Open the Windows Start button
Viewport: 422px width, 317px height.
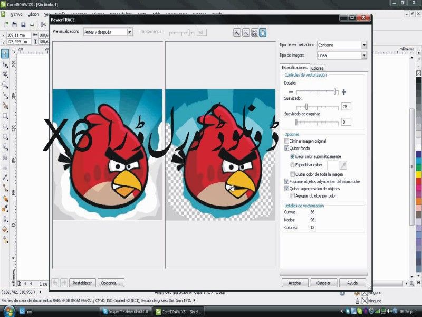click(8, 311)
